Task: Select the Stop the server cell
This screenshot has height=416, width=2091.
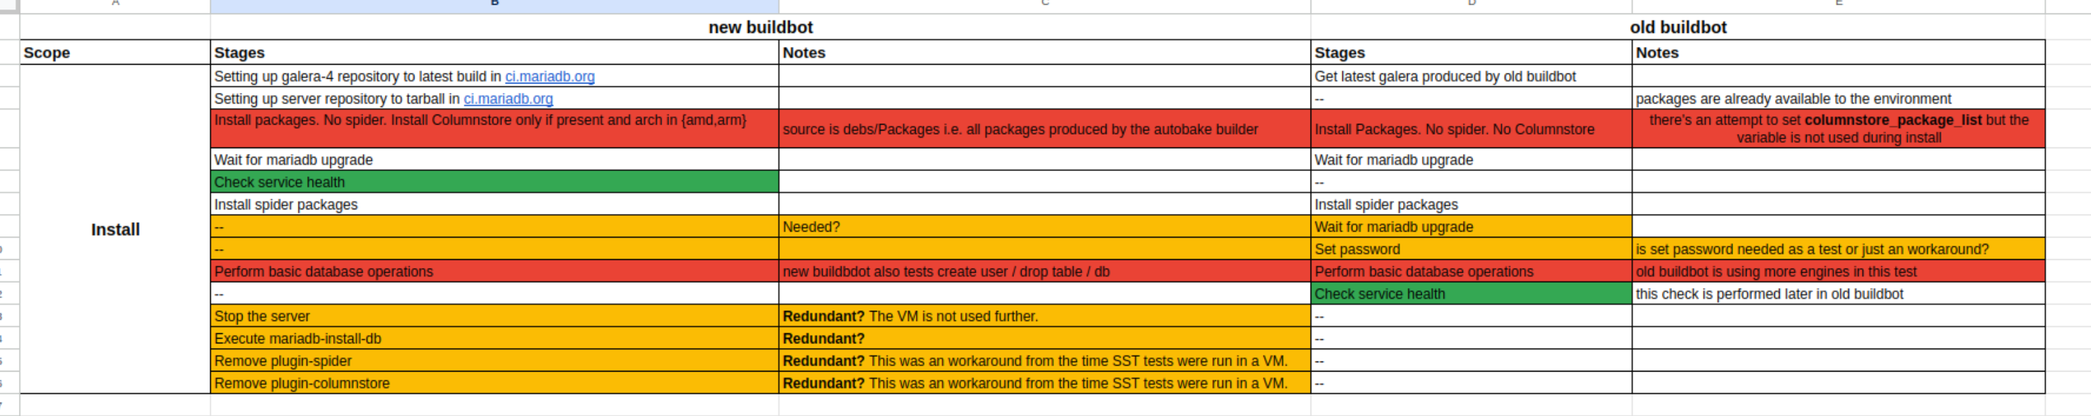Action: (x=495, y=316)
